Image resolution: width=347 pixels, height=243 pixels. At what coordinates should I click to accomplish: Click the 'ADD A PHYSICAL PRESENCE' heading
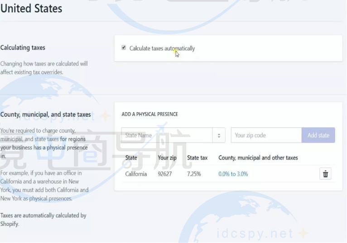tap(149, 114)
